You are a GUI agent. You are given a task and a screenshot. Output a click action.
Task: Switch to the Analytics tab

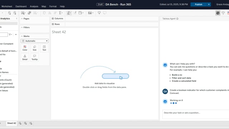click(5, 19)
